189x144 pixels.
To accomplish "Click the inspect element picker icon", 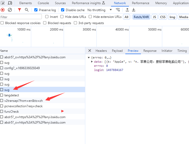I will click(x=3, y=3).
